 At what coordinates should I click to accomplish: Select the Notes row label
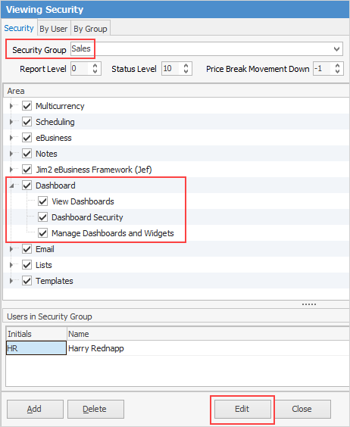(46, 154)
